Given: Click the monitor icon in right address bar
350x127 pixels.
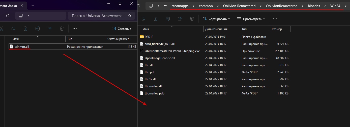Looking at the screenshot, I should tap(151, 6).
